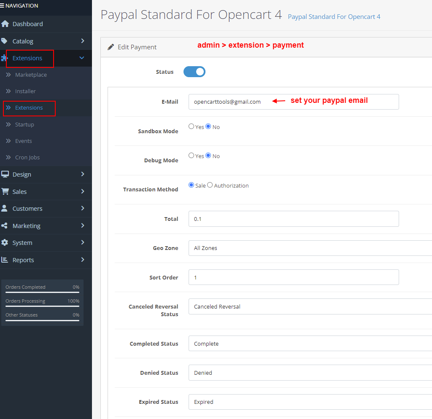This screenshot has height=419, width=432.
Task: Click the Marketing share icon
Action: click(4, 226)
